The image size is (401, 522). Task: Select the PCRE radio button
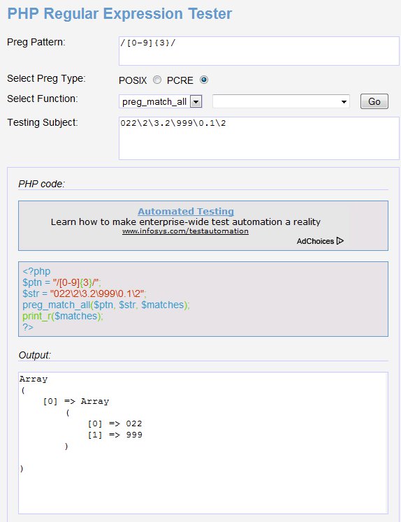(x=204, y=80)
